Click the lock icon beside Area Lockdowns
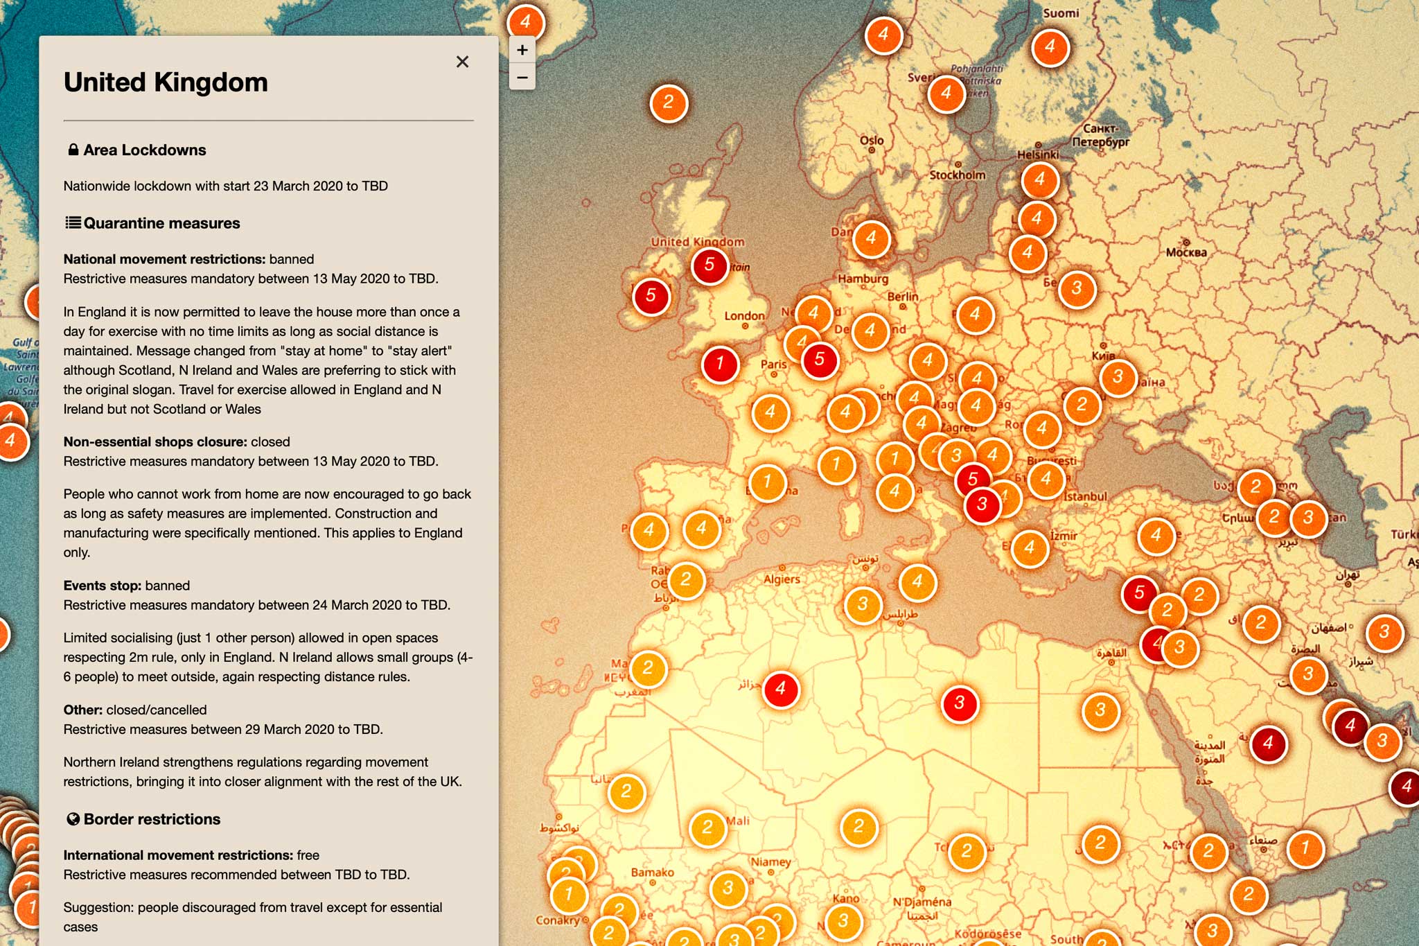This screenshot has width=1419, height=946. coord(73,149)
